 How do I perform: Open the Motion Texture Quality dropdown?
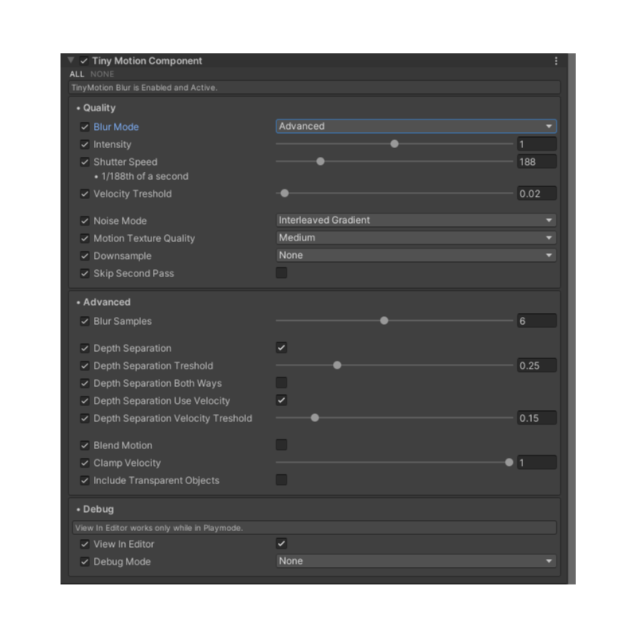416,237
